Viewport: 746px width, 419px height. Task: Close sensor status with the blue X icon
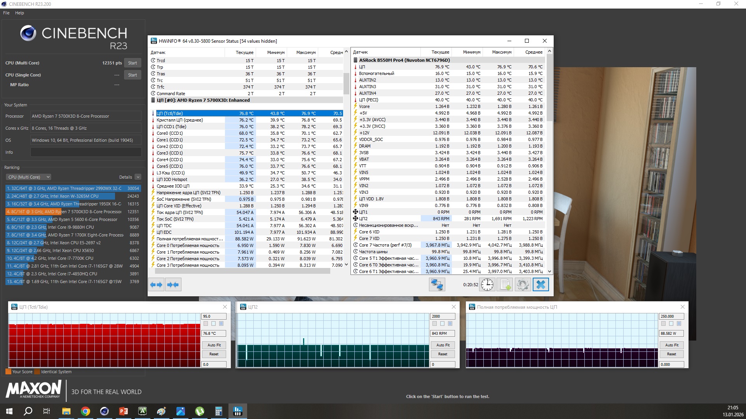(x=540, y=285)
